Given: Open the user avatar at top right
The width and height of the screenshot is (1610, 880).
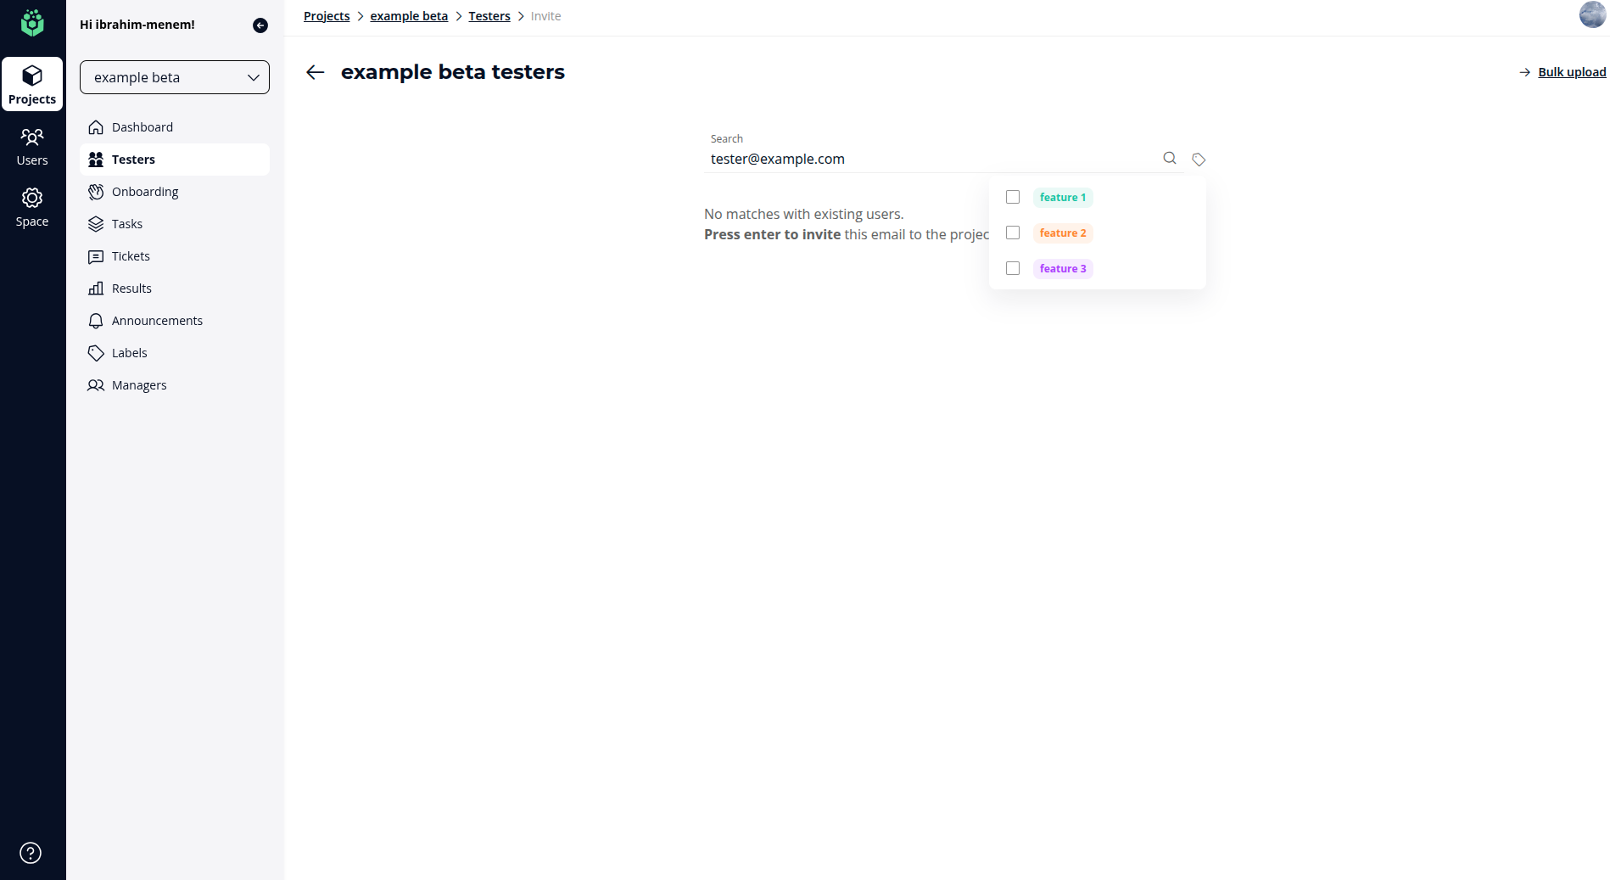Looking at the screenshot, I should pos(1592,14).
